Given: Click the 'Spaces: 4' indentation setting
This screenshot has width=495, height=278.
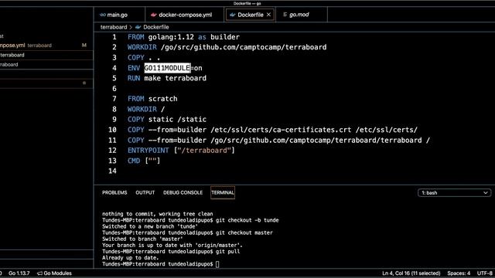Looking at the screenshot, I should tap(459, 273).
